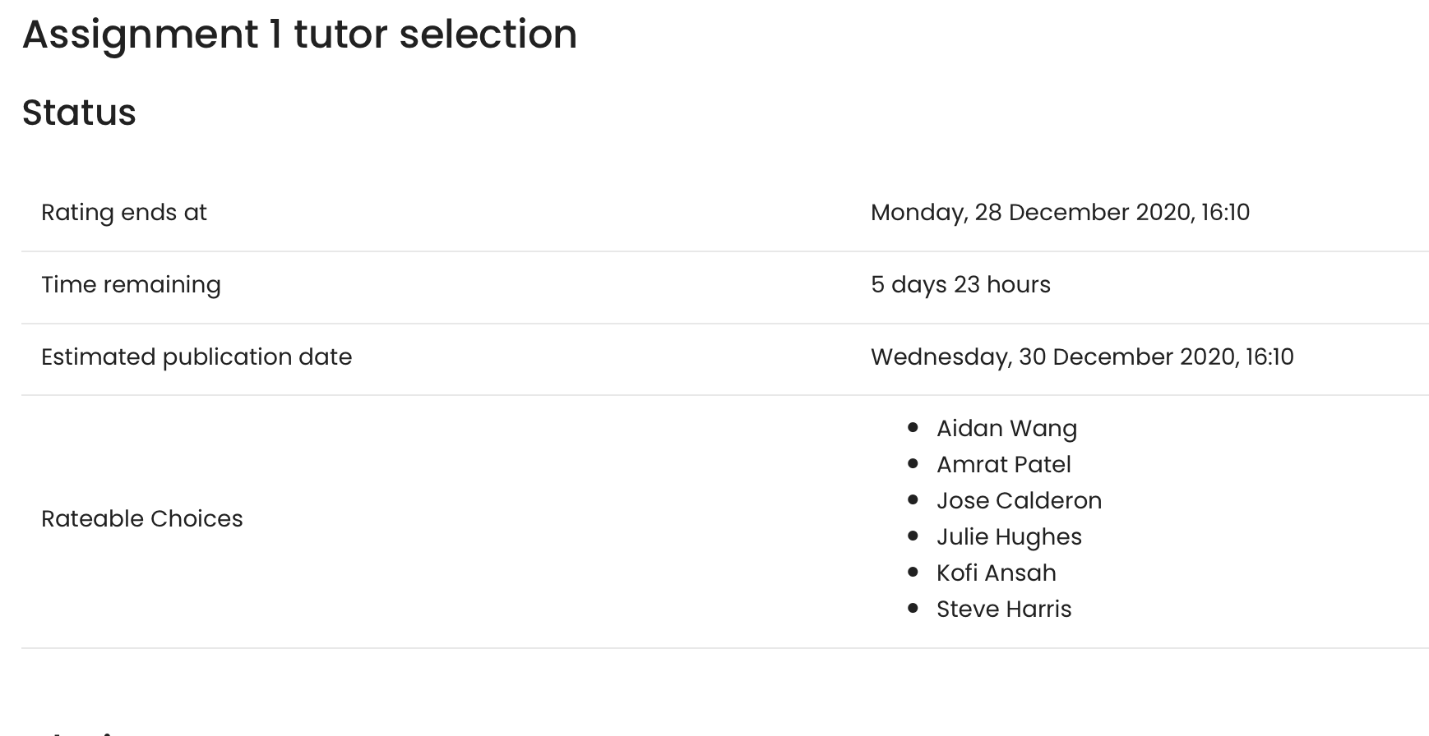Select the Time remaining label

point(131,284)
